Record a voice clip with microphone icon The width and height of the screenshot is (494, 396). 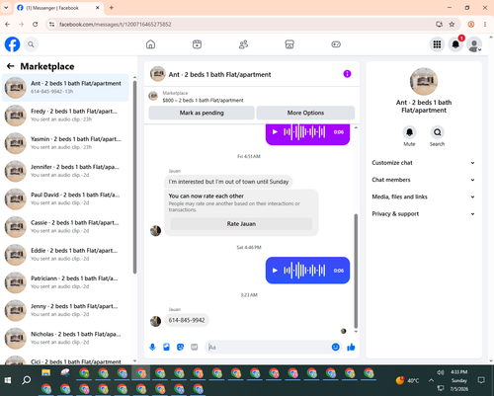click(x=152, y=347)
